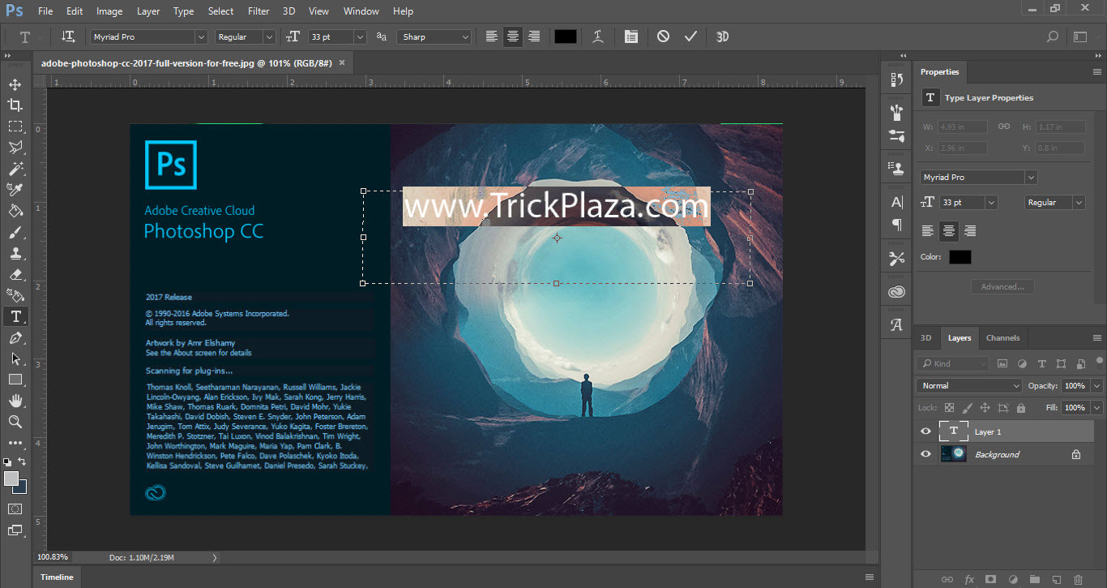
Task: Expand the Opacity slider dropdown
Action: point(1096,385)
